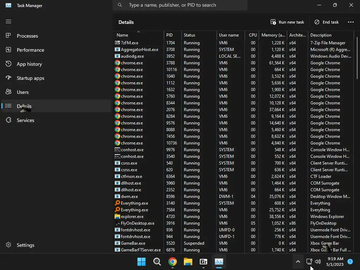Sort by the Name column header

[x=139, y=35]
